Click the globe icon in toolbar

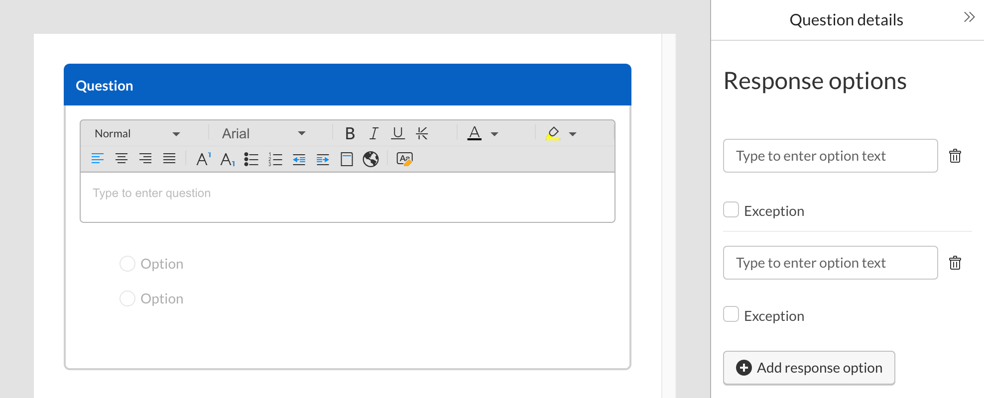tap(370, 159)
